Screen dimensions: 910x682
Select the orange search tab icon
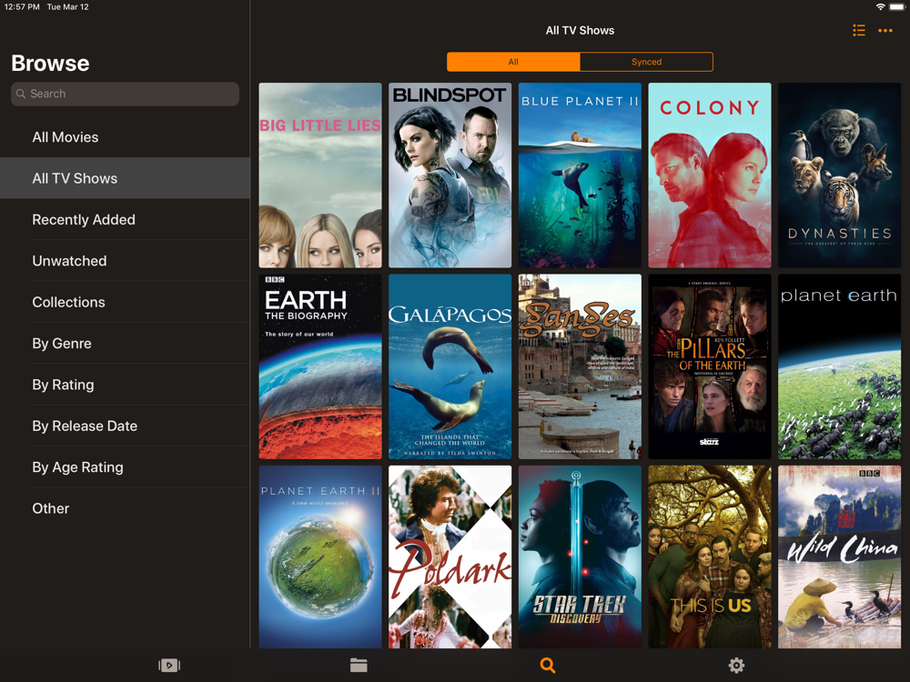547,666
